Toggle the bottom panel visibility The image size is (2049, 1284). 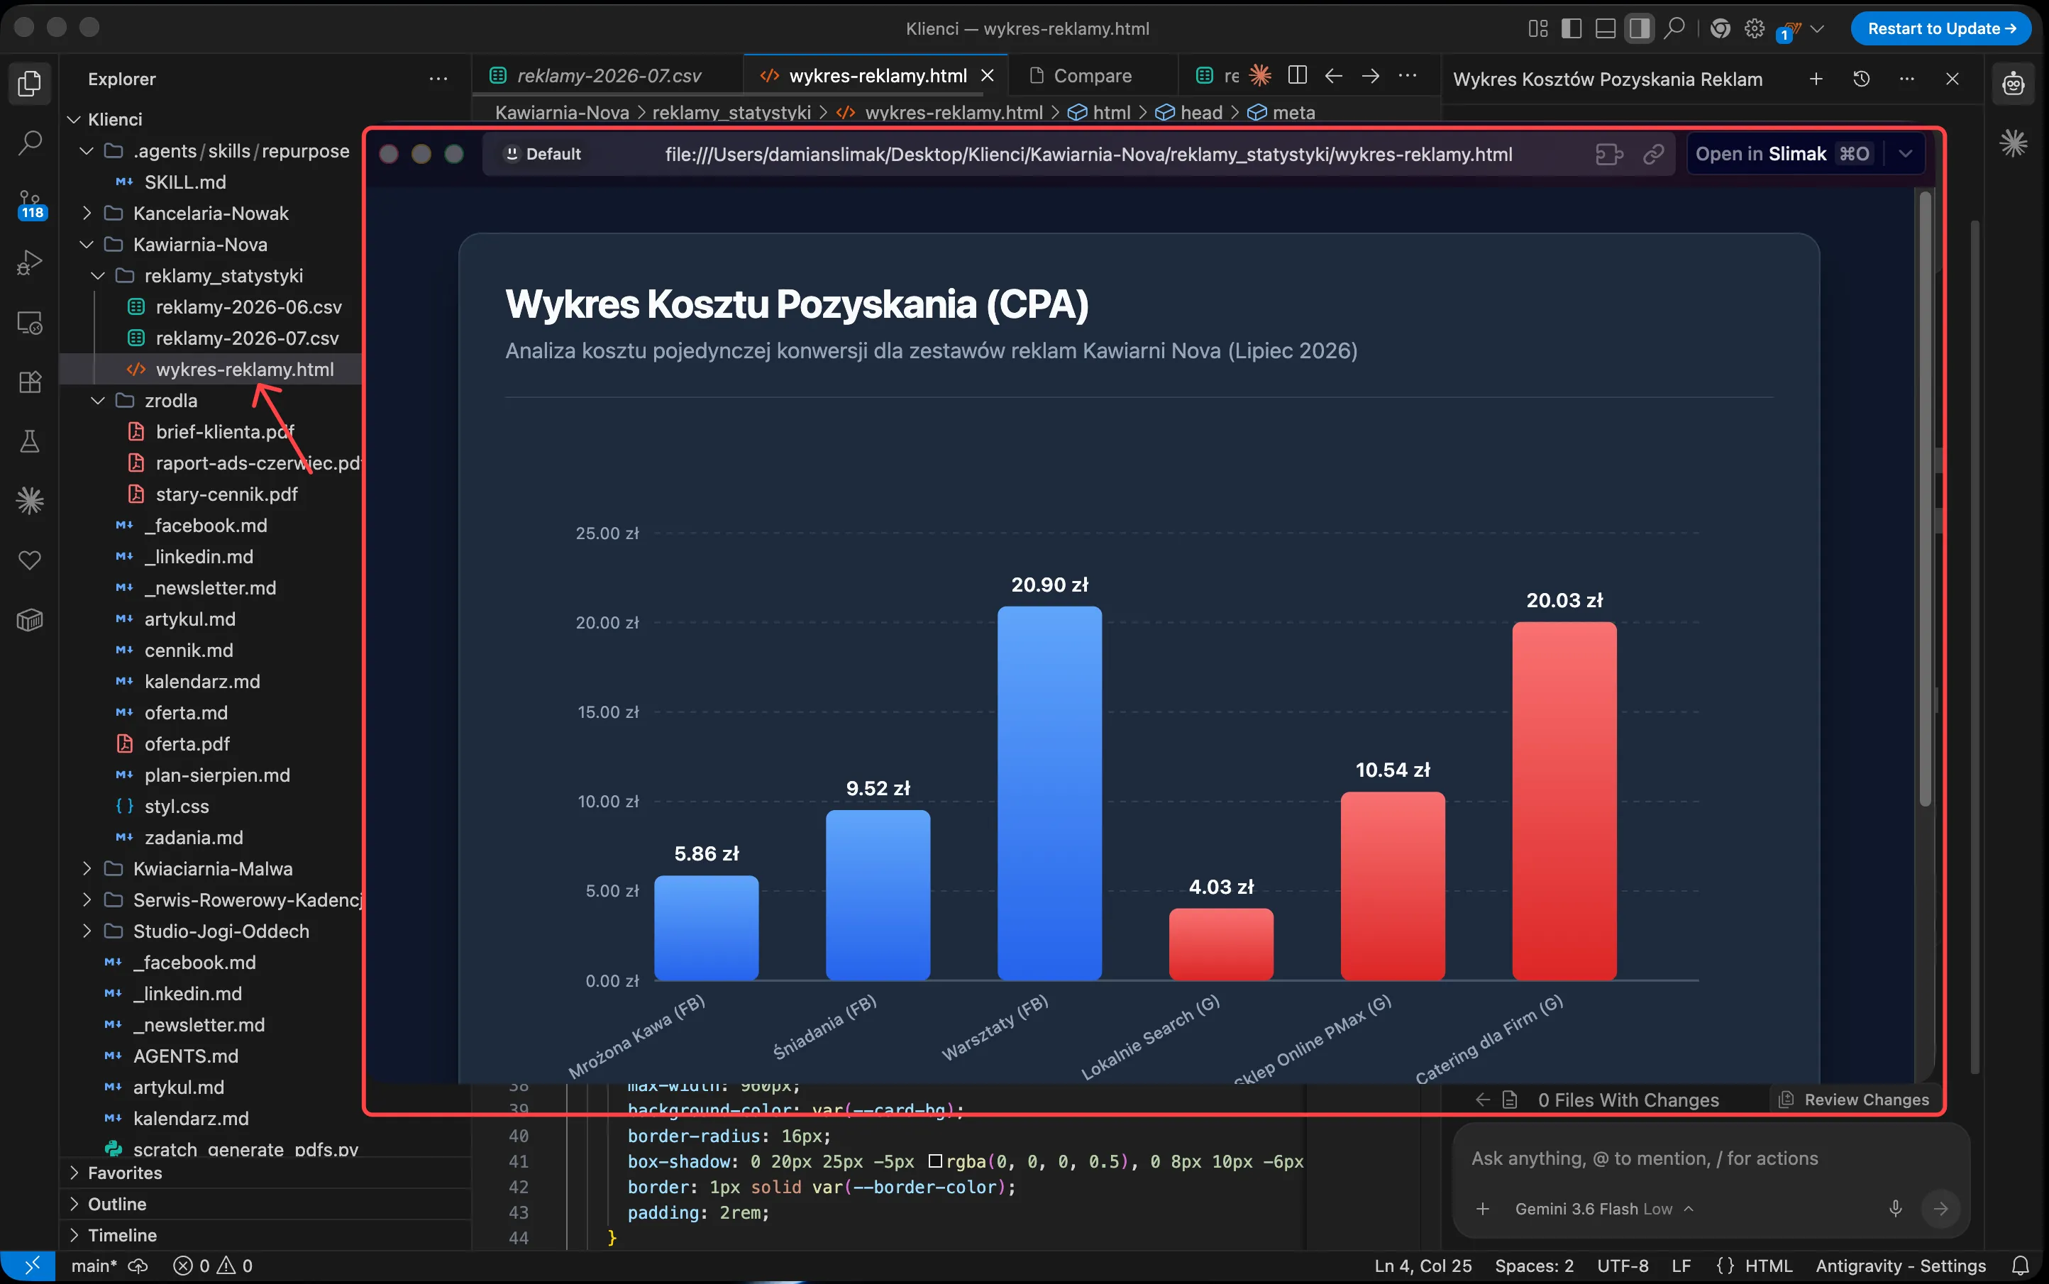click(x=1605, y=29)
